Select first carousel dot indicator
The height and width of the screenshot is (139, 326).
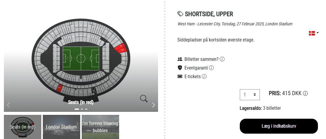tap(77, 109)
